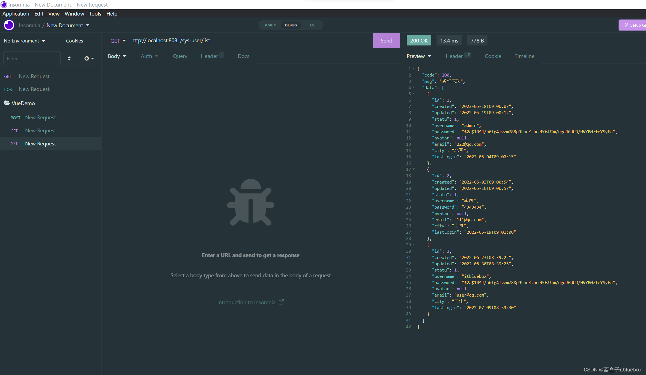Switch to the TEST mode toggle

pos(312,25)
